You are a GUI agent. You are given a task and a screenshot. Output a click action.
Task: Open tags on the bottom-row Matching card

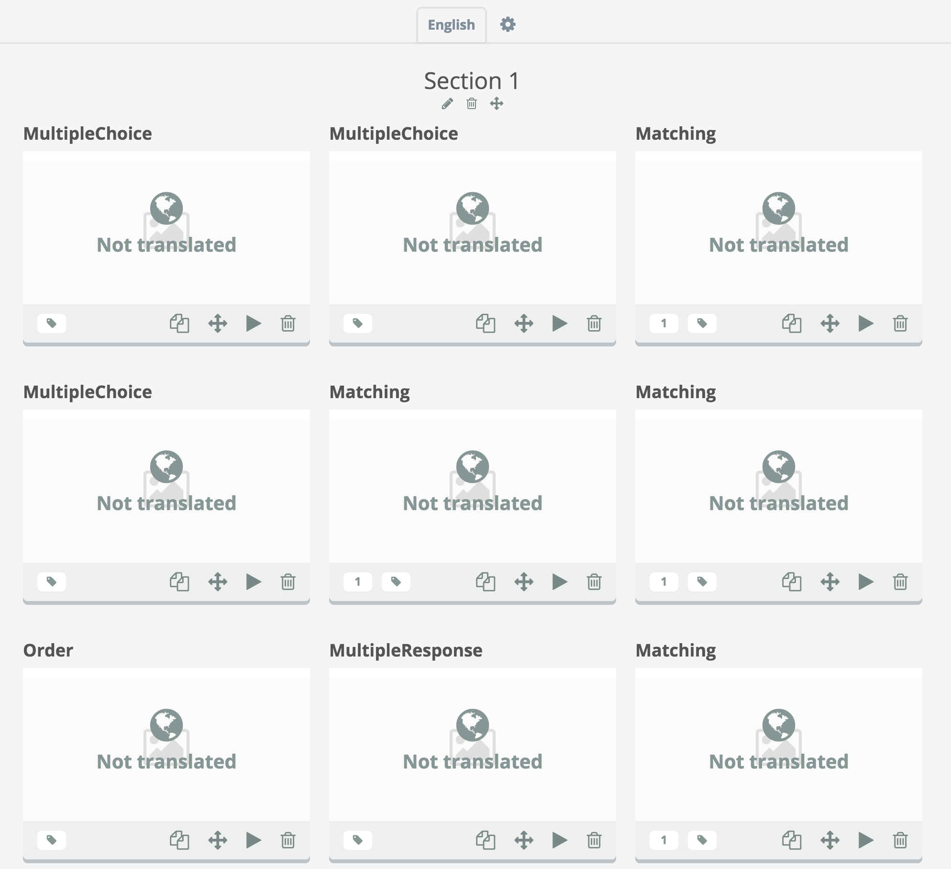702,840
